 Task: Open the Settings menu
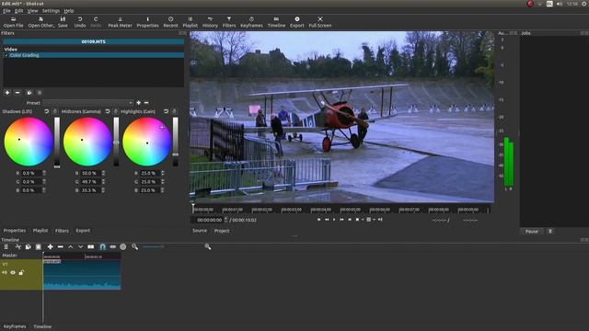pyautogui.click(x=51, y=11)
